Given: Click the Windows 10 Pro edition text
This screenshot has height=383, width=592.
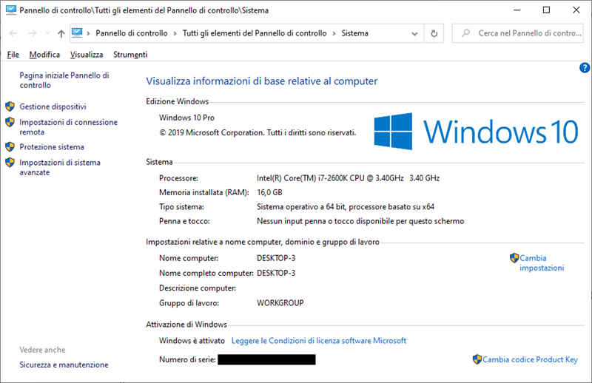Looking at the screenshot, I should pos(186,118).
